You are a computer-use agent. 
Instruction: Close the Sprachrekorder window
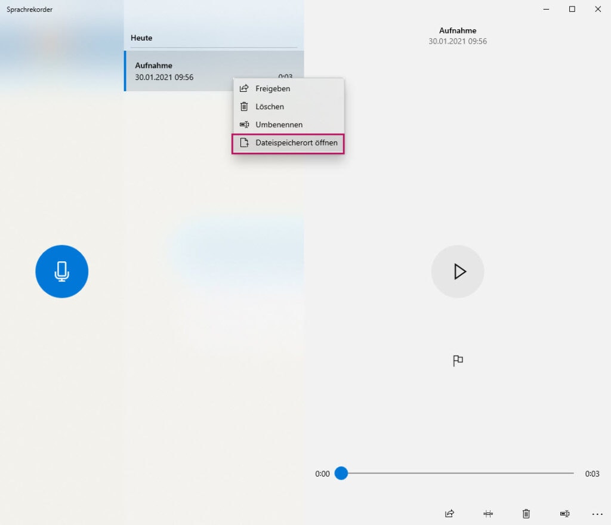tap(597, 9)
